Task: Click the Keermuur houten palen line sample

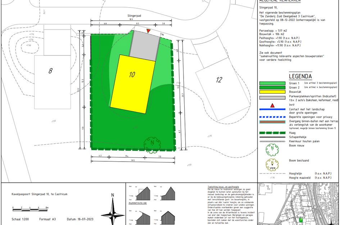Action: tap(272, 141)
